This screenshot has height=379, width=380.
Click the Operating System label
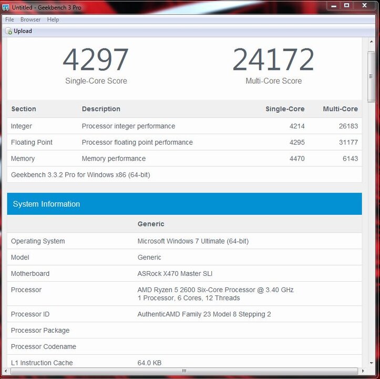point(38,241)
